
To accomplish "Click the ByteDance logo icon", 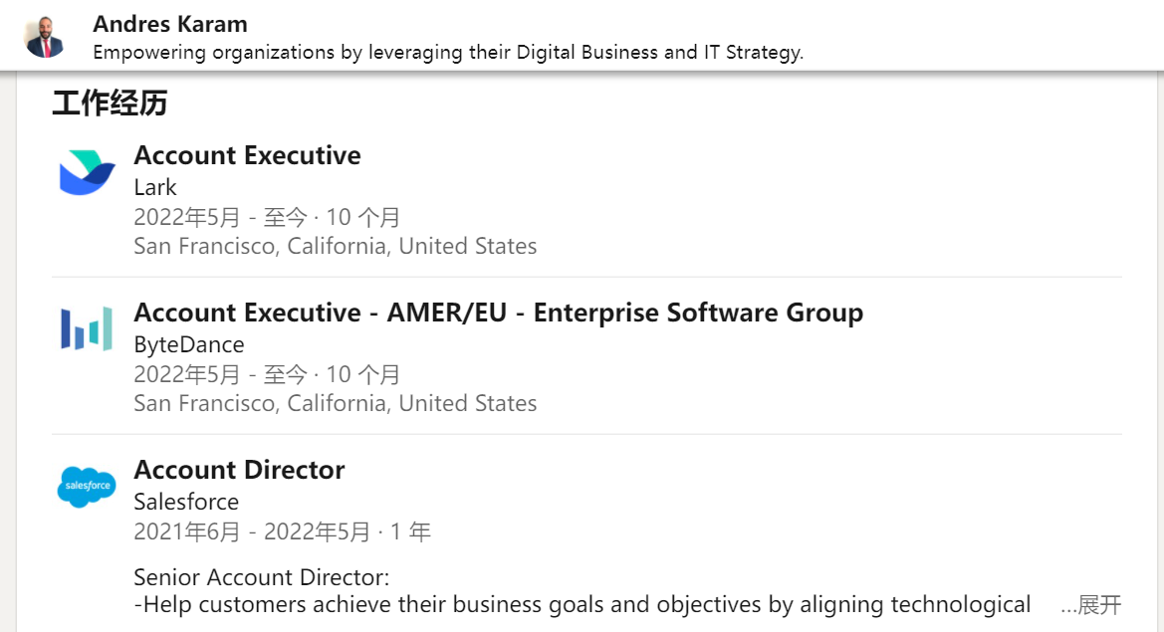I will pyautogui.click(x=87, y=329).
